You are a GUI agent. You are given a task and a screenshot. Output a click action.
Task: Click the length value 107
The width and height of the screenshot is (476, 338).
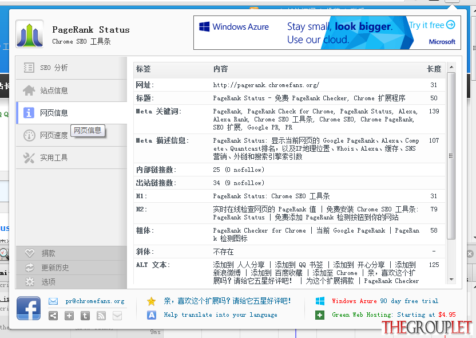click(x=434, y=140)
